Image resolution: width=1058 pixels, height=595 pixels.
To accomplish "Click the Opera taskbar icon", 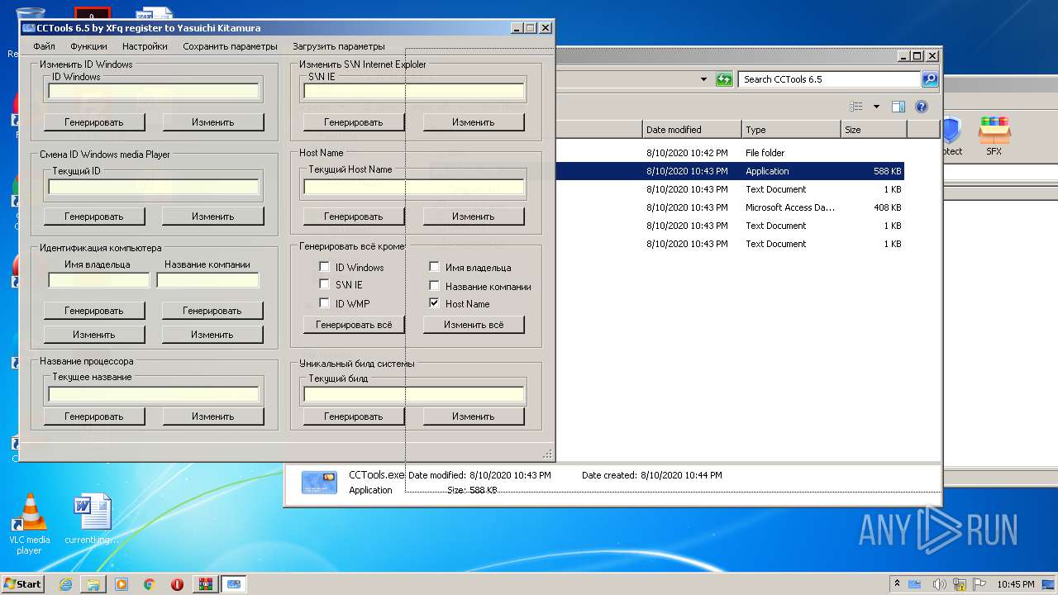I will coord(177,584).
